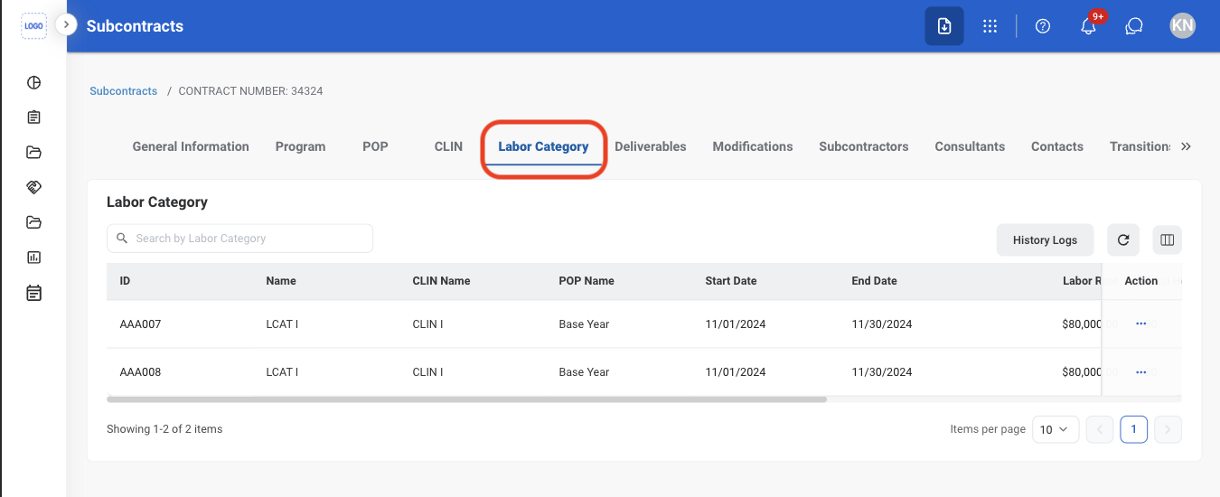Open the Items per page dropdown
Image resolution: width=1220 pixels, height=497 pixels.
pos(1056,429)
